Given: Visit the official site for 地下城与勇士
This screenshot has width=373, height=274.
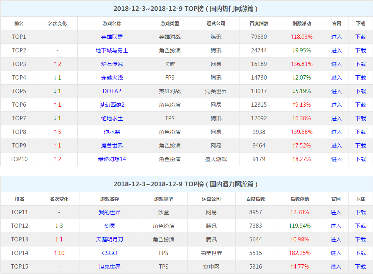Looking at the screenshot, I should pos(337,50).
